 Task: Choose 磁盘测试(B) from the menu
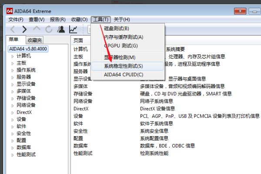click(127, 28)
